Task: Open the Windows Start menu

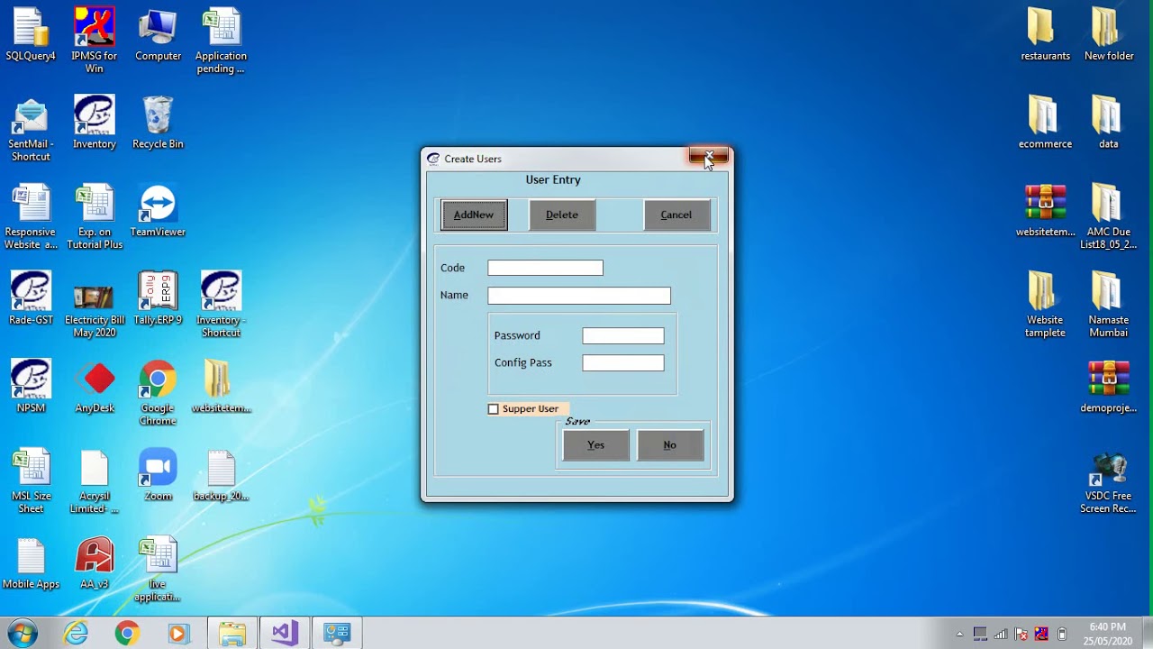Action: 22,633
